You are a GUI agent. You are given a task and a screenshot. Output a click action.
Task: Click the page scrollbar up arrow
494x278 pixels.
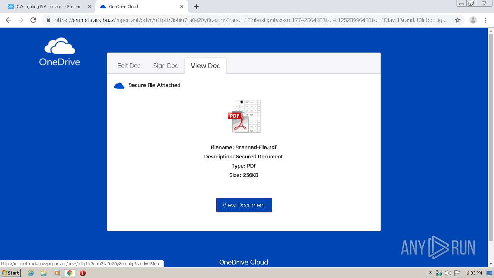[491, 31]
